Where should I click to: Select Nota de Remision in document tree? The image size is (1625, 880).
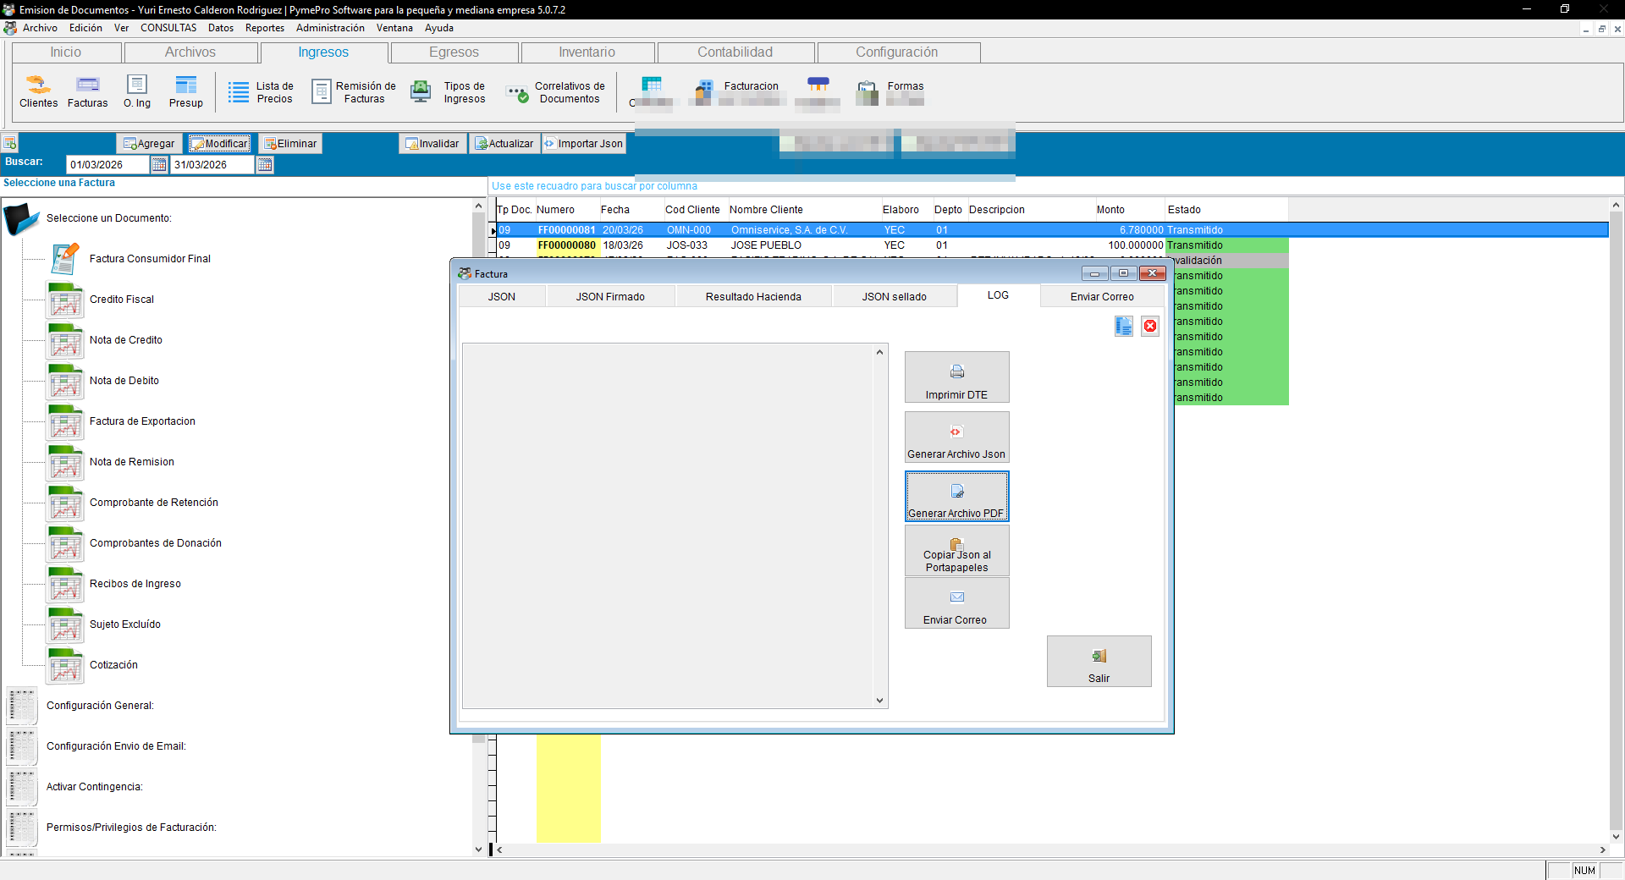click(x=132, y=462)
